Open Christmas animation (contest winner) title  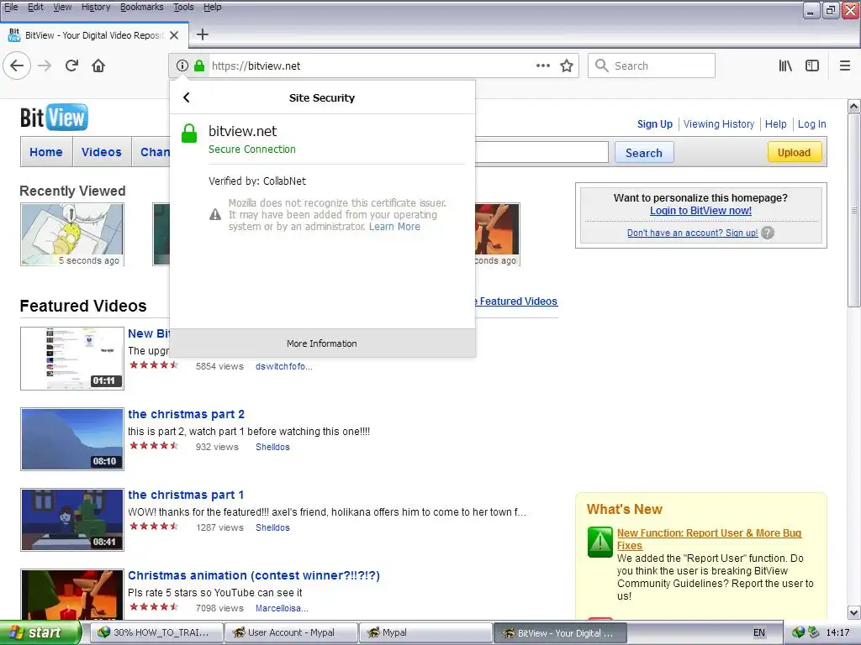coord(254,575)
